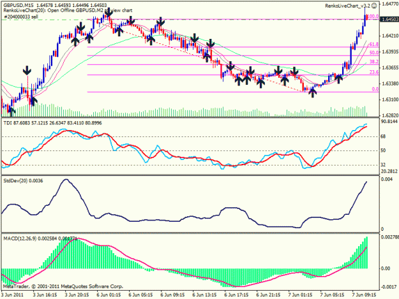Click the 3 Jun 20:15 time axis label
The image size is (399, 299).
pos(77,295)
